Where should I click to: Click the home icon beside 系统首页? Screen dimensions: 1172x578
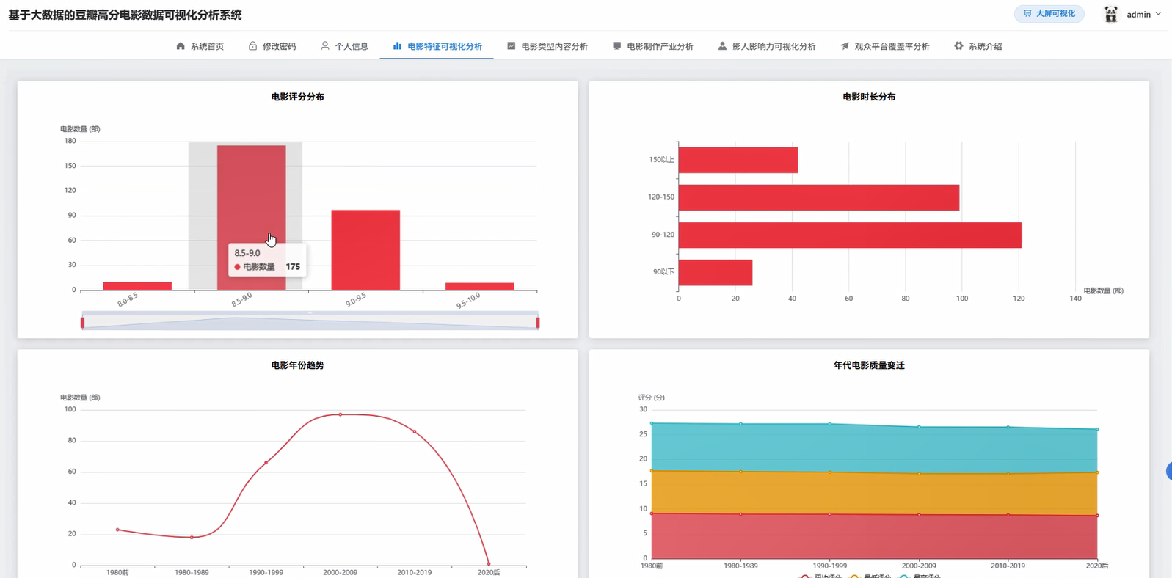[x=181, y=46]
